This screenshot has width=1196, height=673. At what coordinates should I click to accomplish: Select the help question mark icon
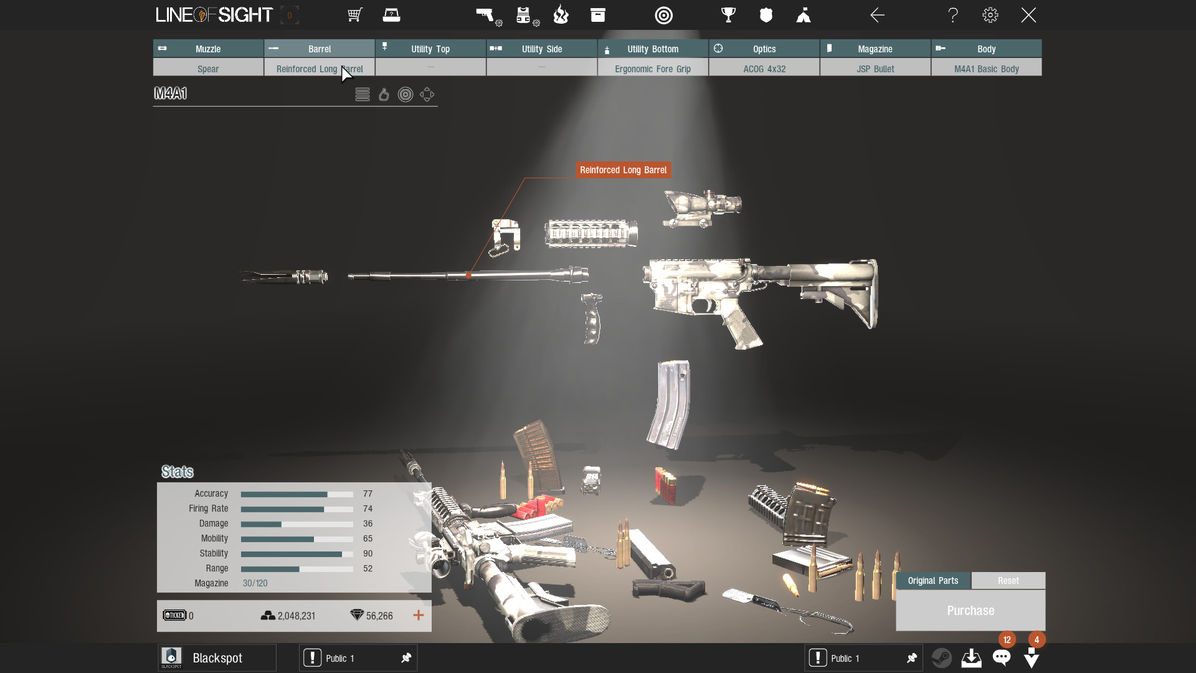[951, 15]
